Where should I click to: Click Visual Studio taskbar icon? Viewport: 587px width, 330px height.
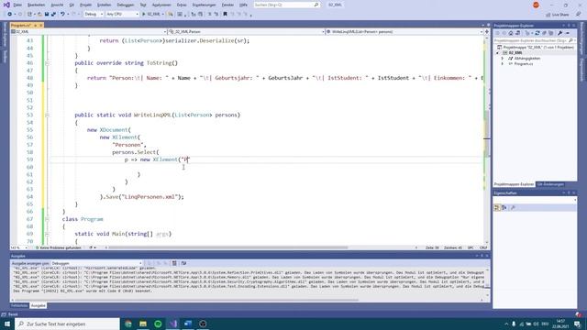point(173,324)
